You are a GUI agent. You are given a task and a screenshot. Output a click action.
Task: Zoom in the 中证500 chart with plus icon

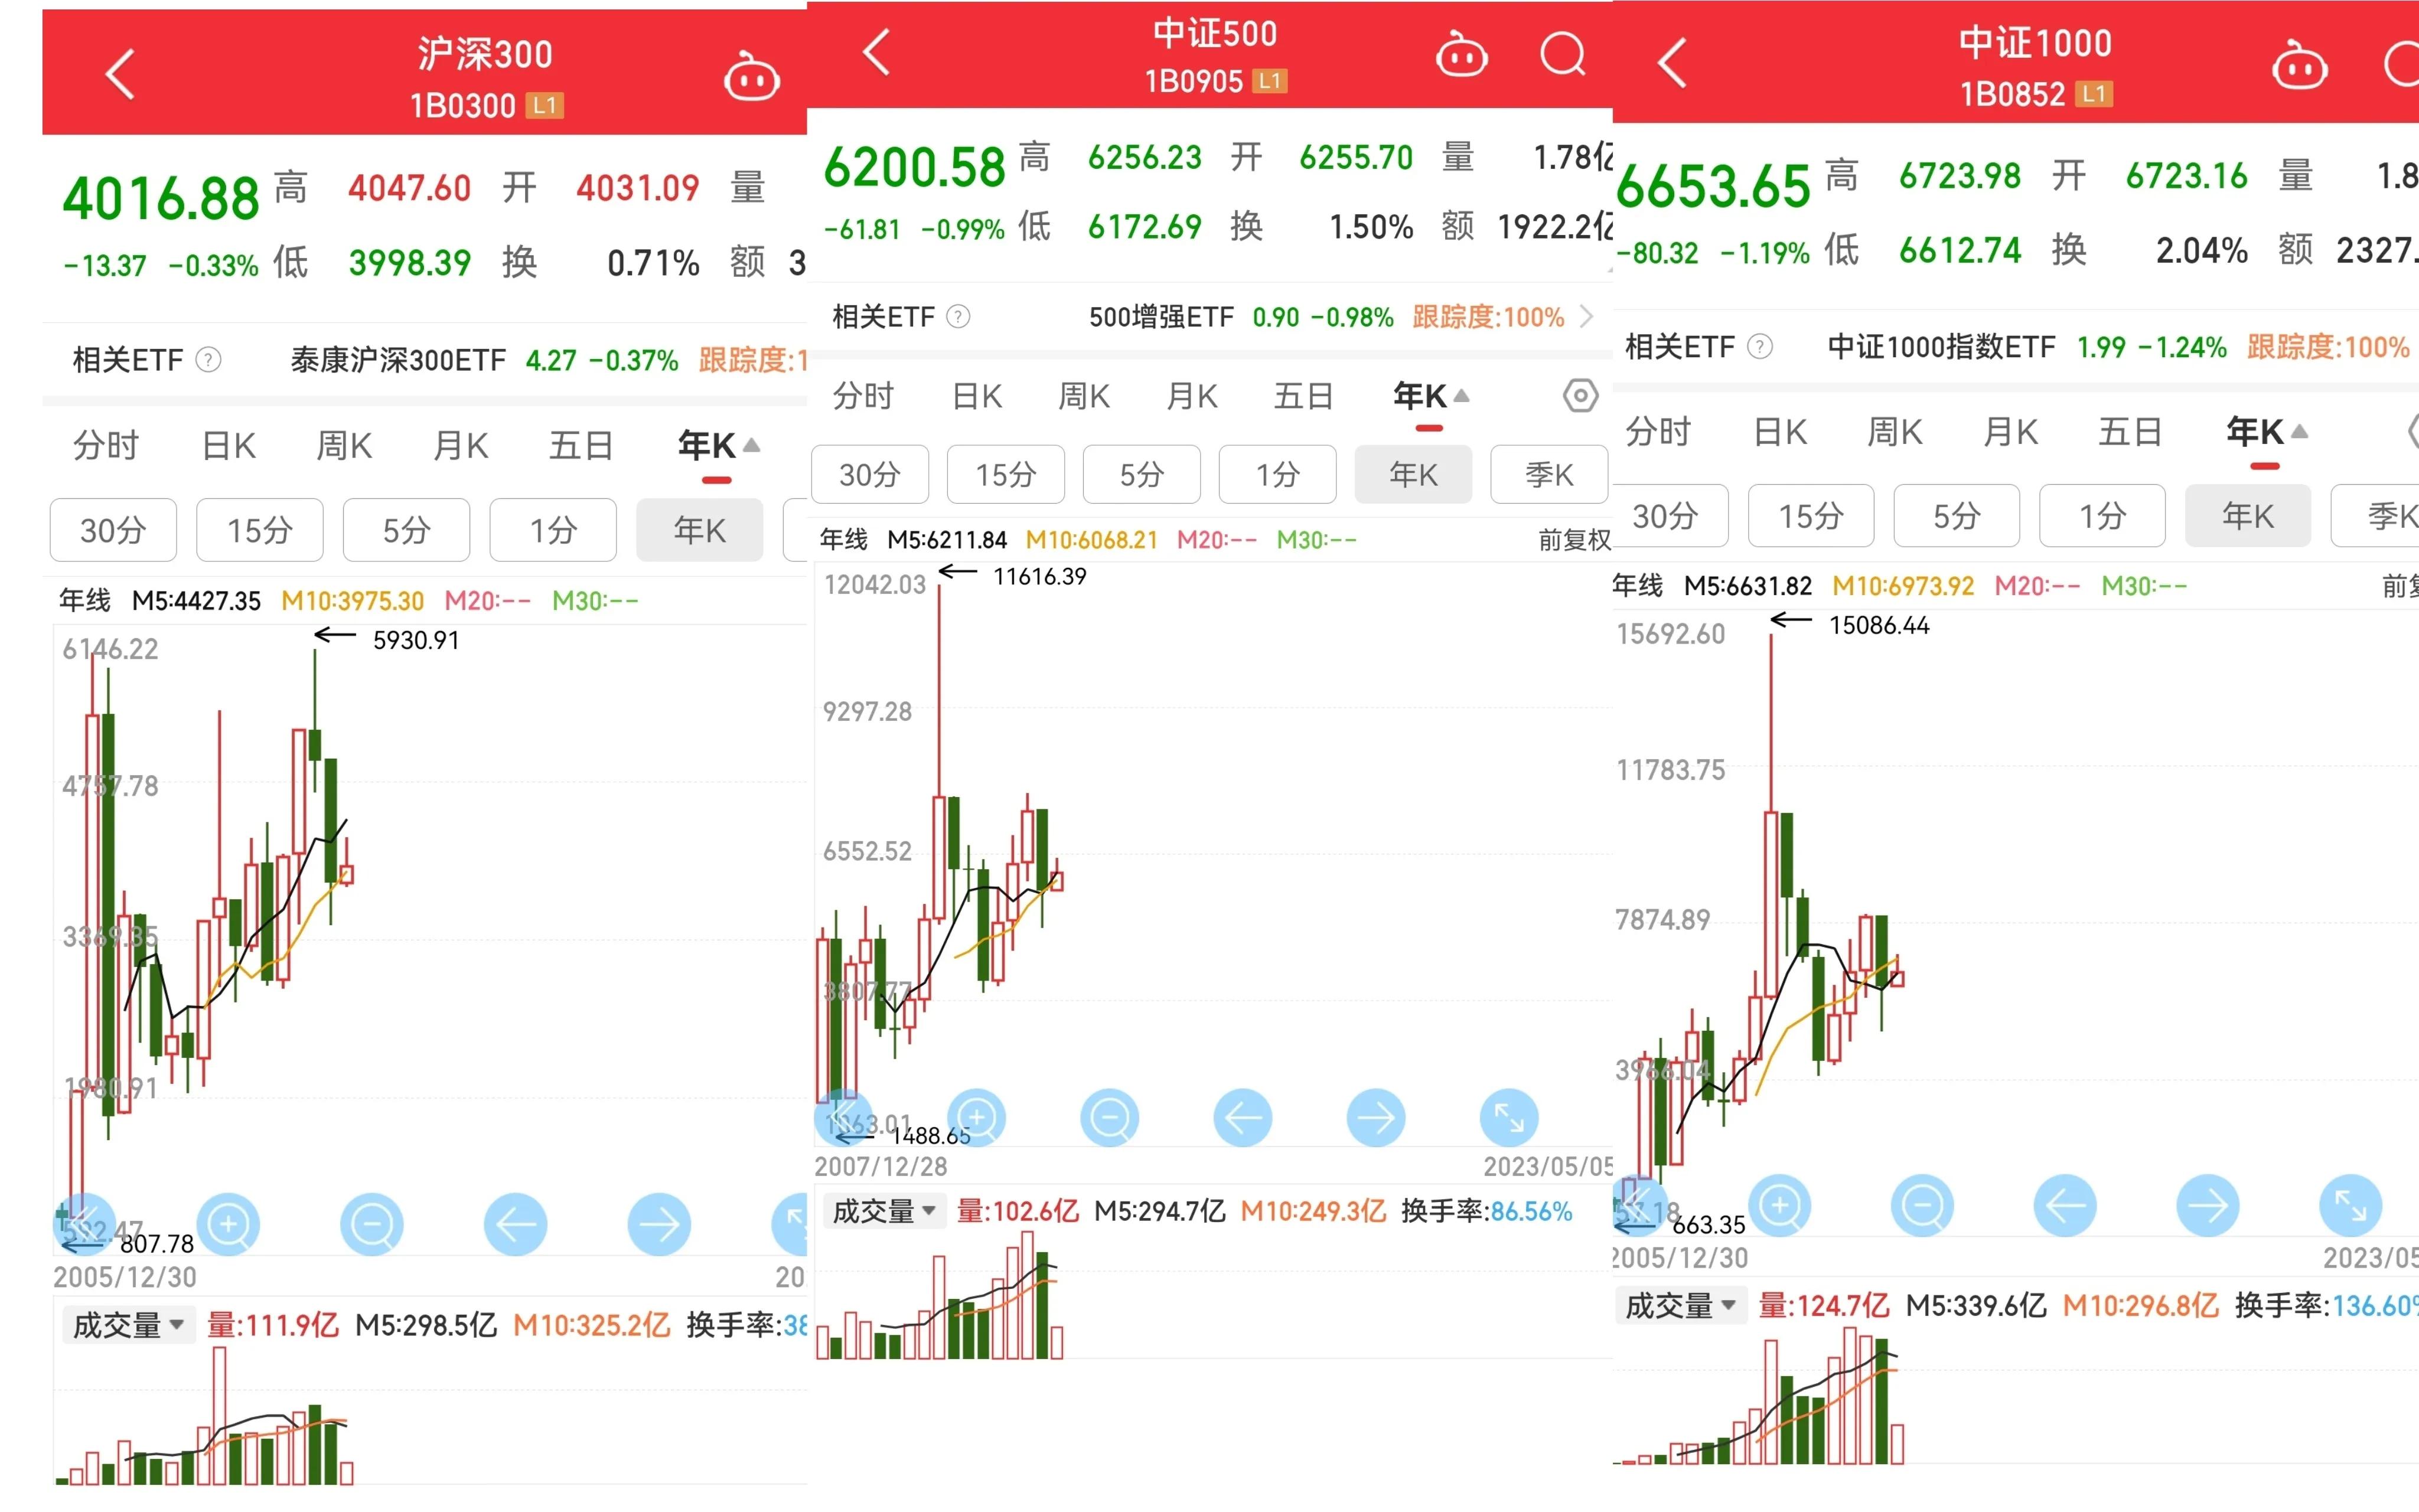(977, 1118)
